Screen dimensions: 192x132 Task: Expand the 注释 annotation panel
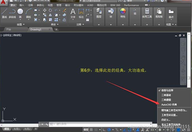click(80, 25)
